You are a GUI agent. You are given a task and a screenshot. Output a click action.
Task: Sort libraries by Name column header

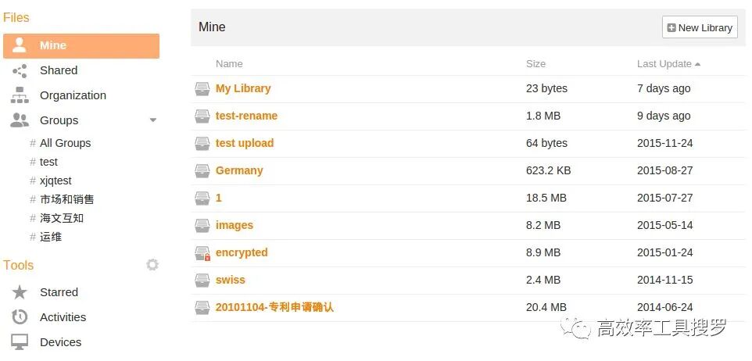[229, 64]
